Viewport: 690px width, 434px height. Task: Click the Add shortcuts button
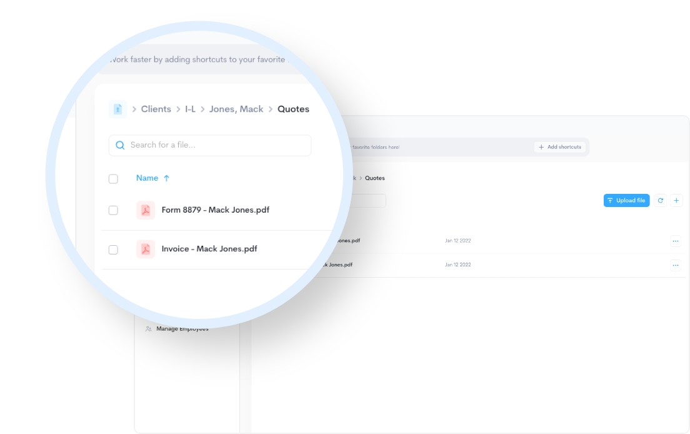click(x=561, y=147)
